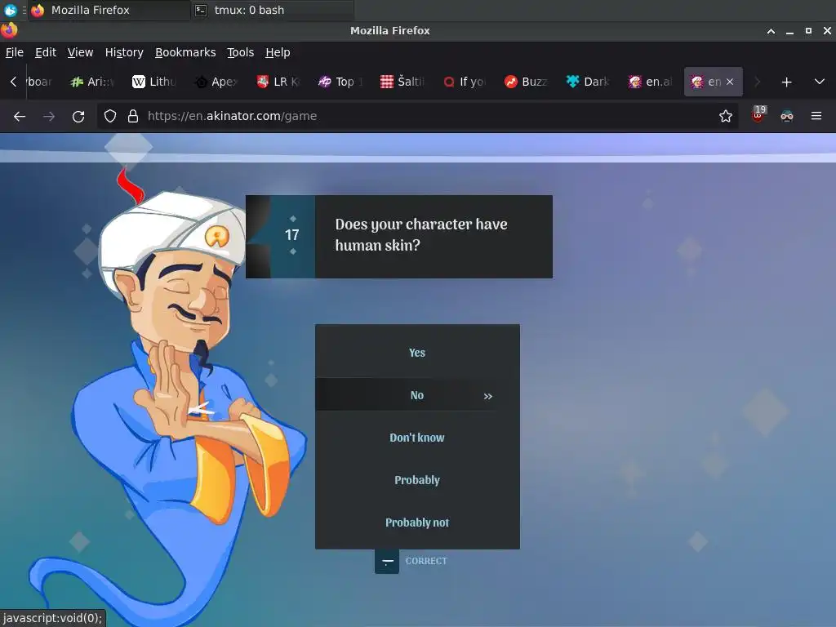This screenshot has width=836, height=627.
Task: Switch to the Apex tab
Action: 216,82
